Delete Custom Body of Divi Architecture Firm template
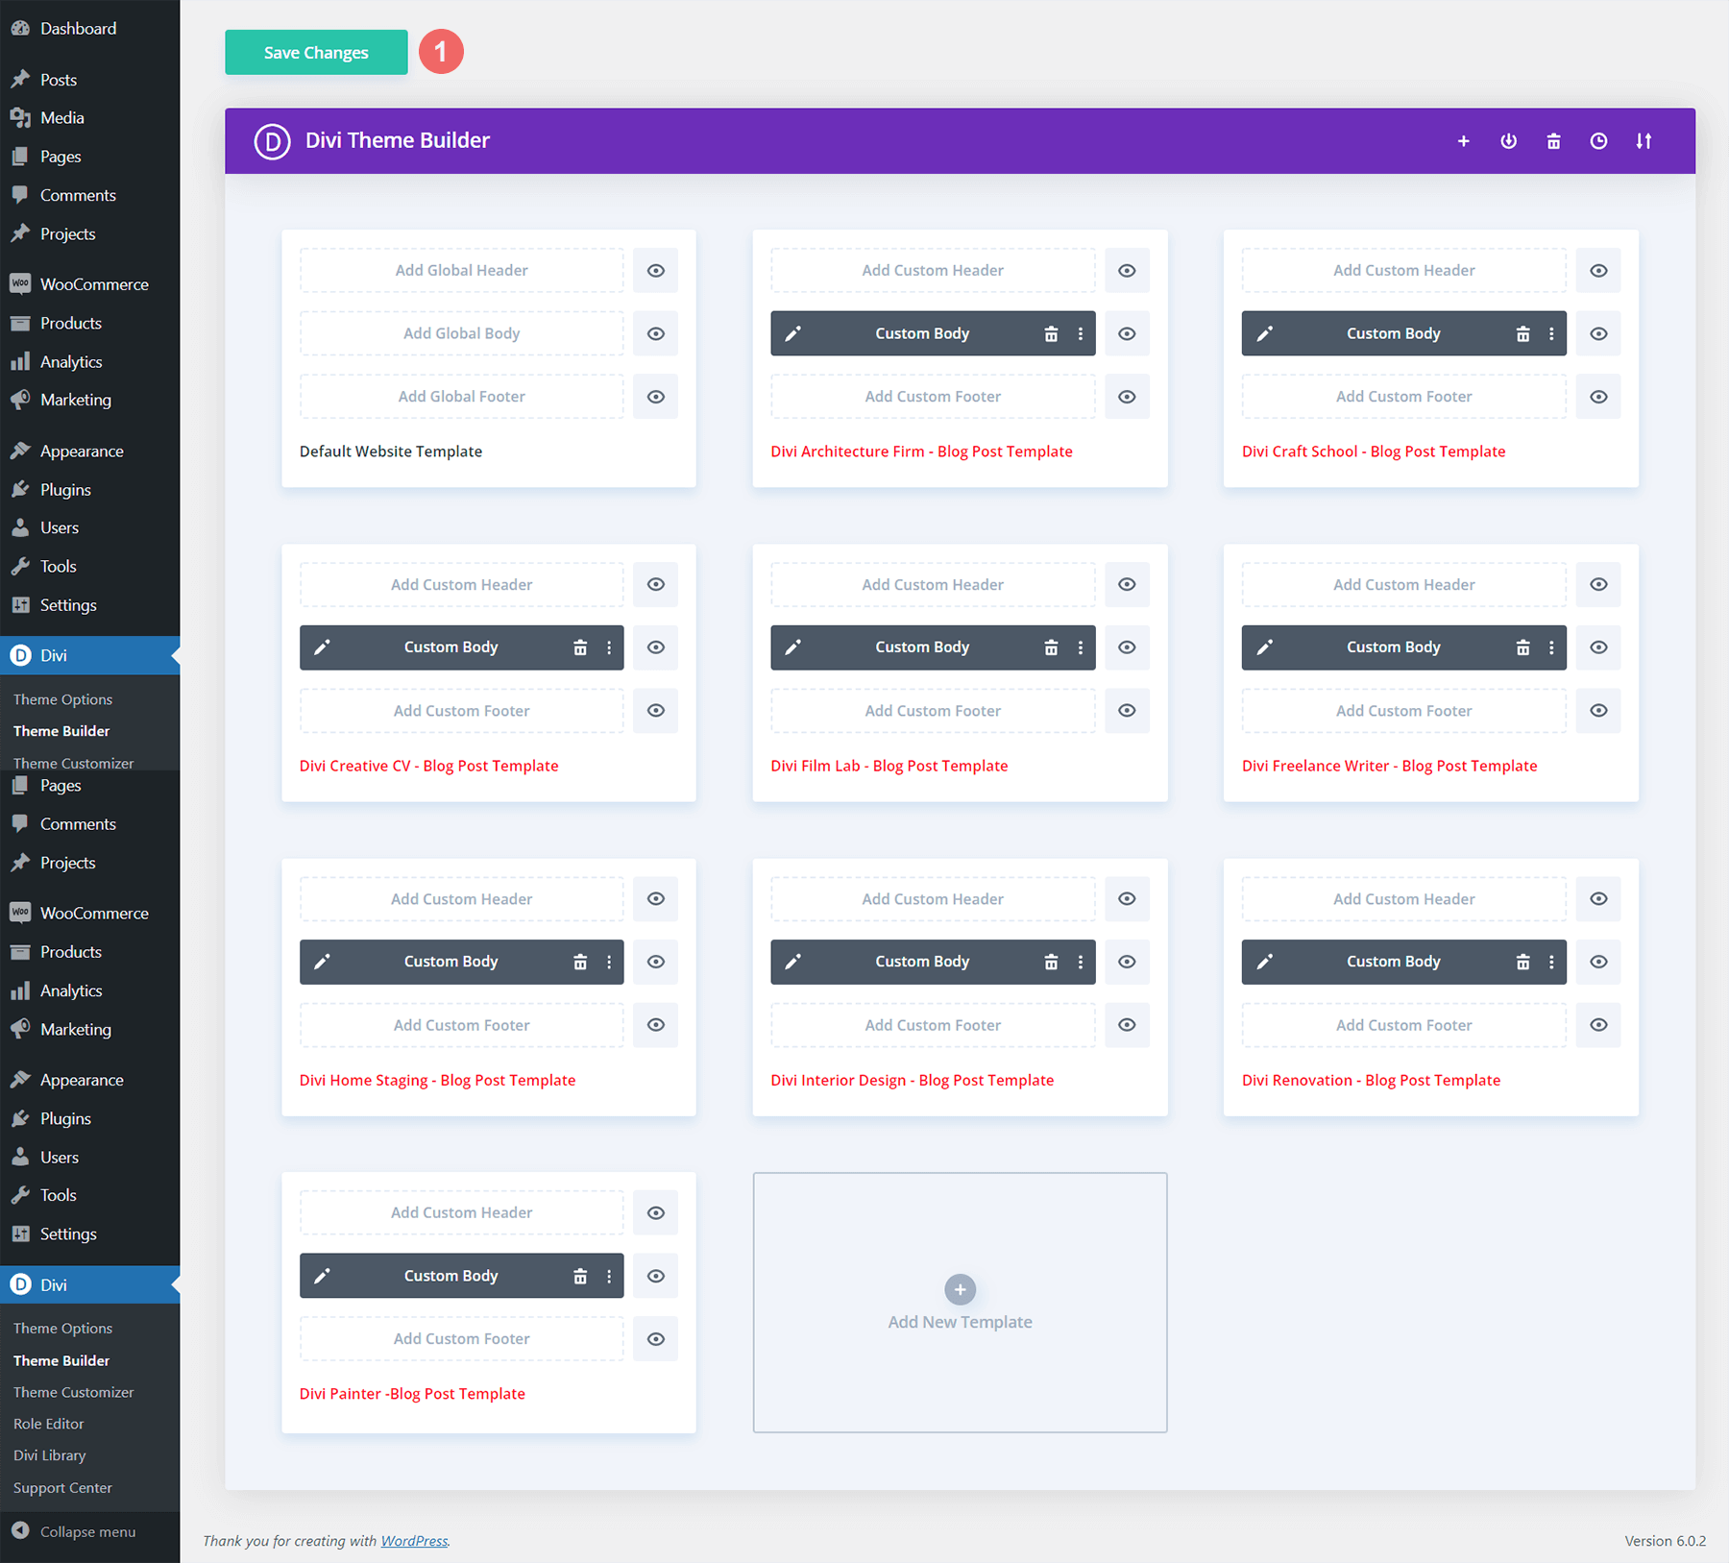This screenshot has height=1563, width=1729. coord(1051,333)
